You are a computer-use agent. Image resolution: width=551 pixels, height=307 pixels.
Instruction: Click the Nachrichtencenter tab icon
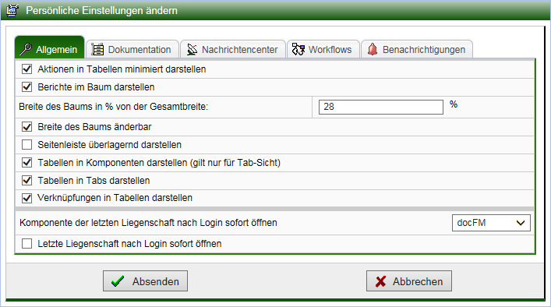pos(192,49)
